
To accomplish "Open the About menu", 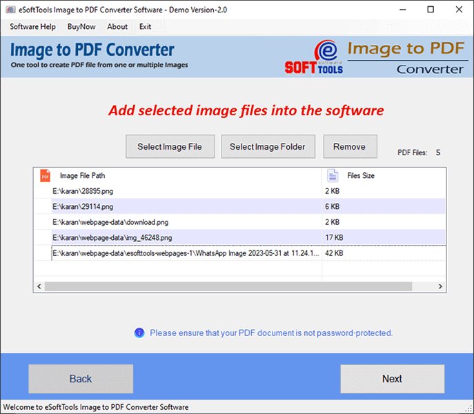I will (x=117, y=27).
